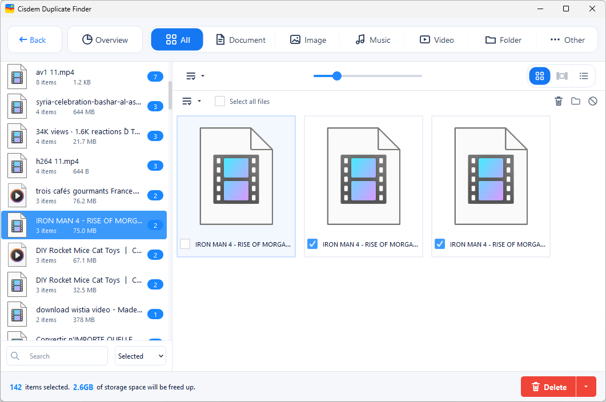Click video file icon of h264 11.mp4
606x402 pixels.
pyautogui.click(x=17, y=166)
